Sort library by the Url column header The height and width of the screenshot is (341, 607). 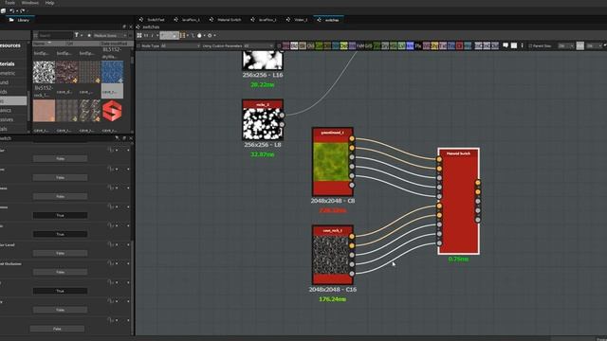(83, 44)
